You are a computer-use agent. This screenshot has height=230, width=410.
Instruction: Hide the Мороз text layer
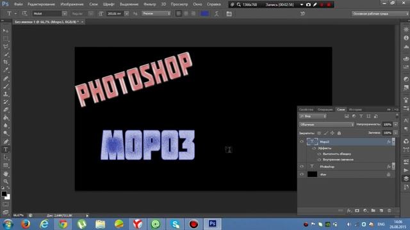[302, 142]
